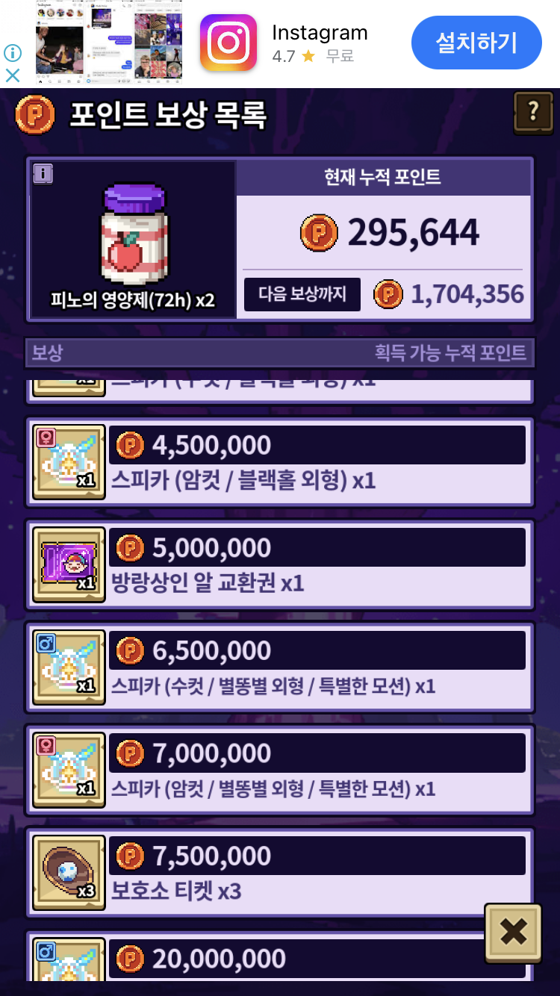Open the question mark help book
The width and height of the screenshot is (560, 996).
(532, 113)
